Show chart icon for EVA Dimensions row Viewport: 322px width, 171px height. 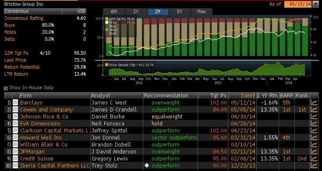[x=314, y=123]
